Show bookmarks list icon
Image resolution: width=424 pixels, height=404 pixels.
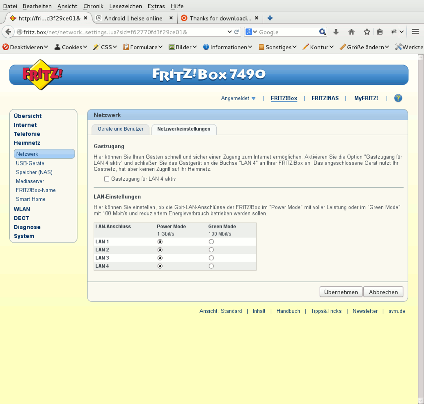[x=380, y=32]
